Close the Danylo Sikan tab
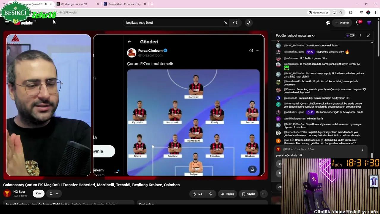Viewport: 380px width, 214px height. click(x=145, y=4)
